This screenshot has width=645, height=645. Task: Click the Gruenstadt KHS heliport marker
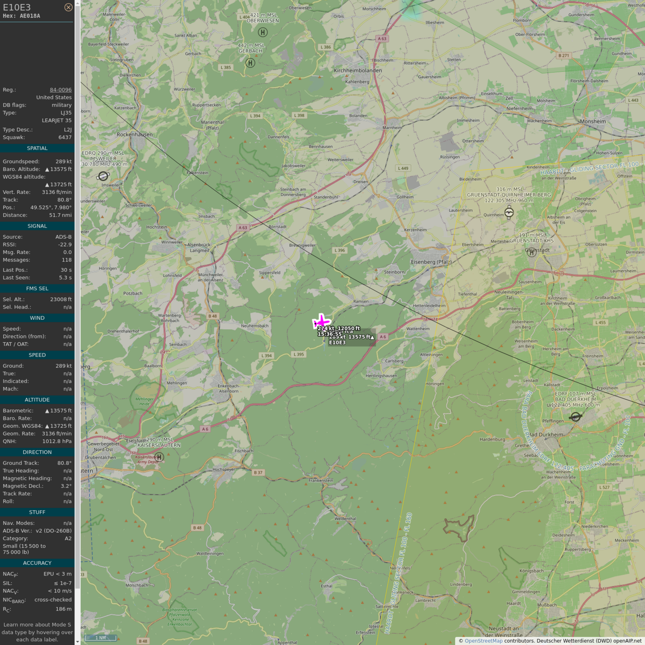[532, 252]
